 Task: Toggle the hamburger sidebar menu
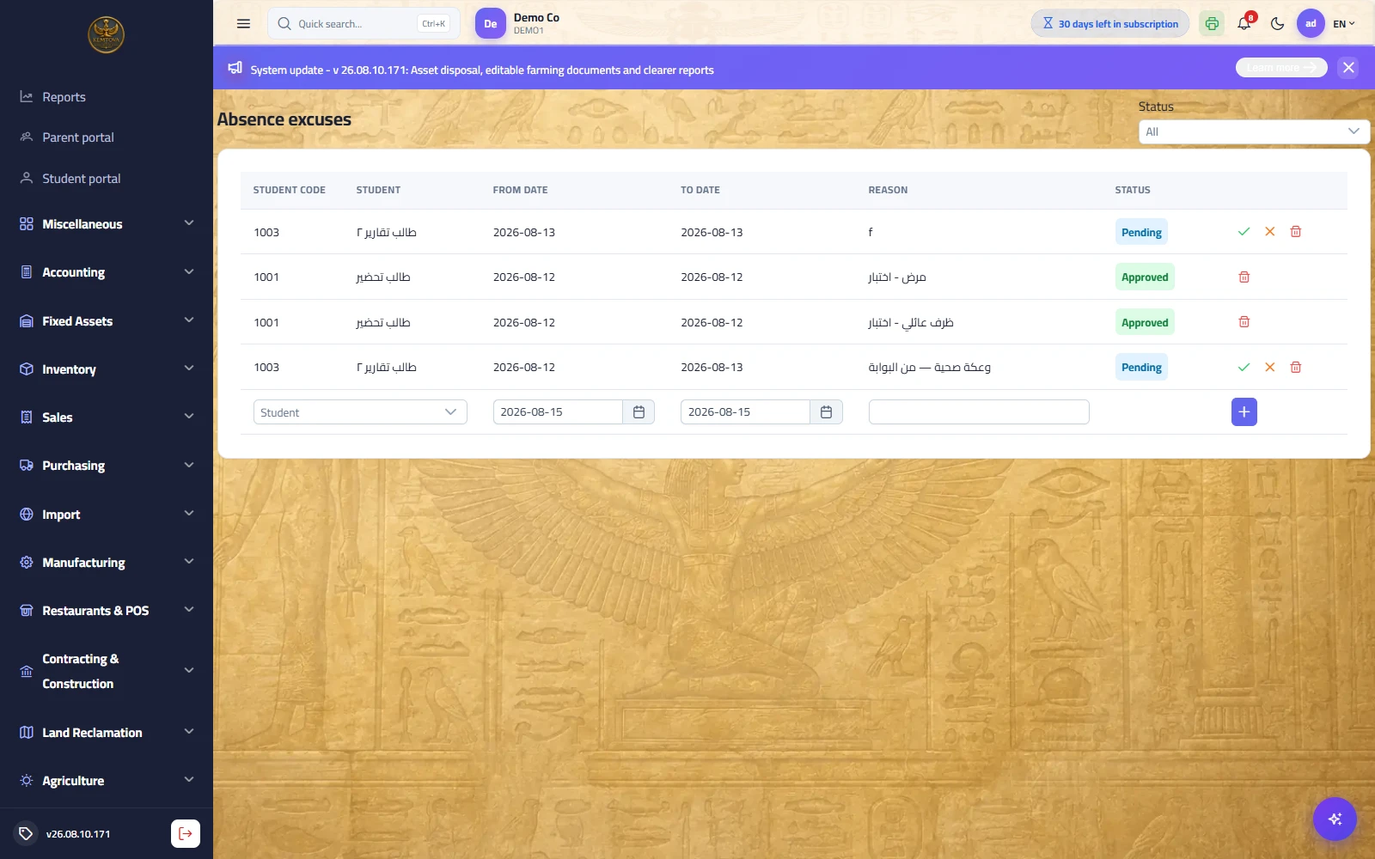coord(243,24)
